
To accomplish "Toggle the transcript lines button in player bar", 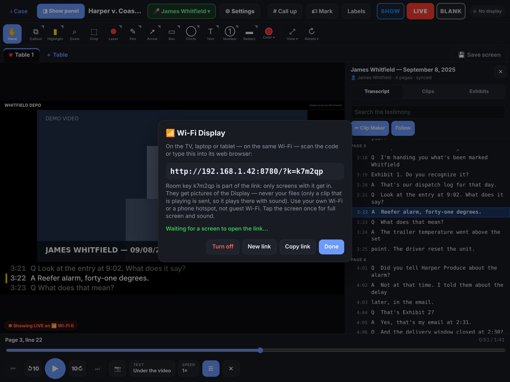I will pyautogui.click(x=211, y=369).
